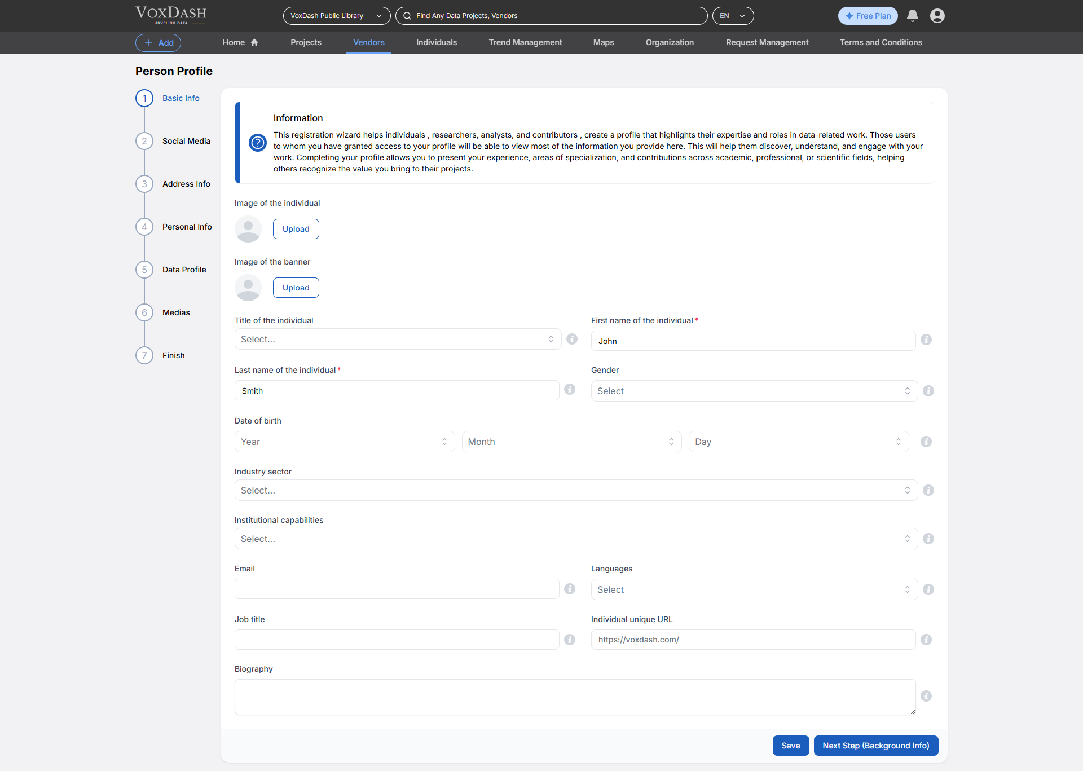Open the Languages select dropdown
The image size is (1083, 771).
click(x=754, y=589)
